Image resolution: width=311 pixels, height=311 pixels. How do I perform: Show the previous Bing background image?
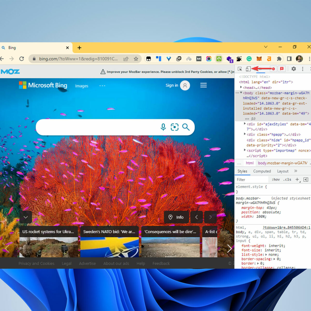point(196,217)
